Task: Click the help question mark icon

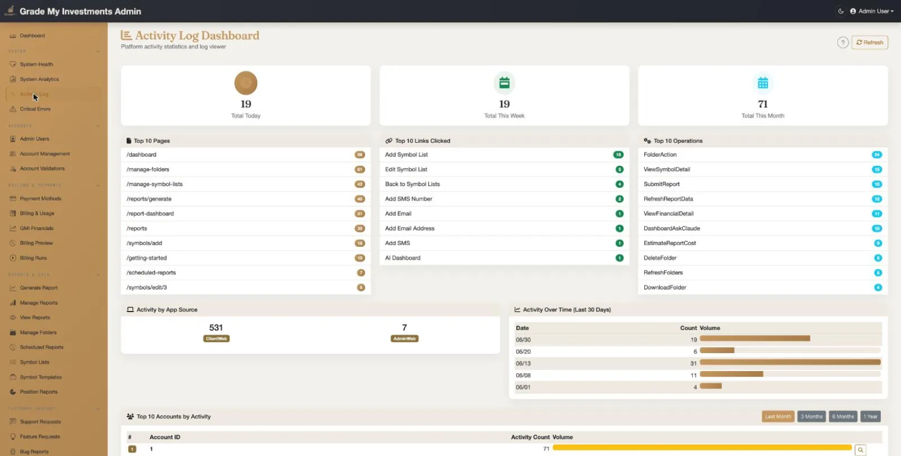Action: coord(842,43)
